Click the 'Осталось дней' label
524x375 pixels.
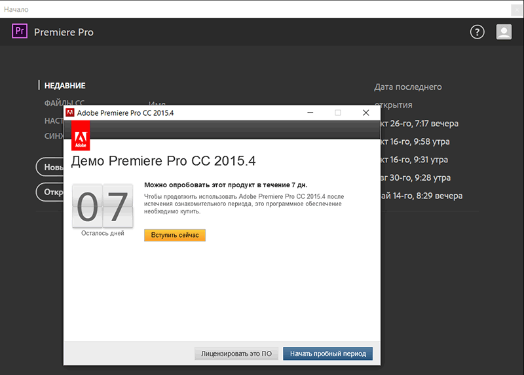103,233
